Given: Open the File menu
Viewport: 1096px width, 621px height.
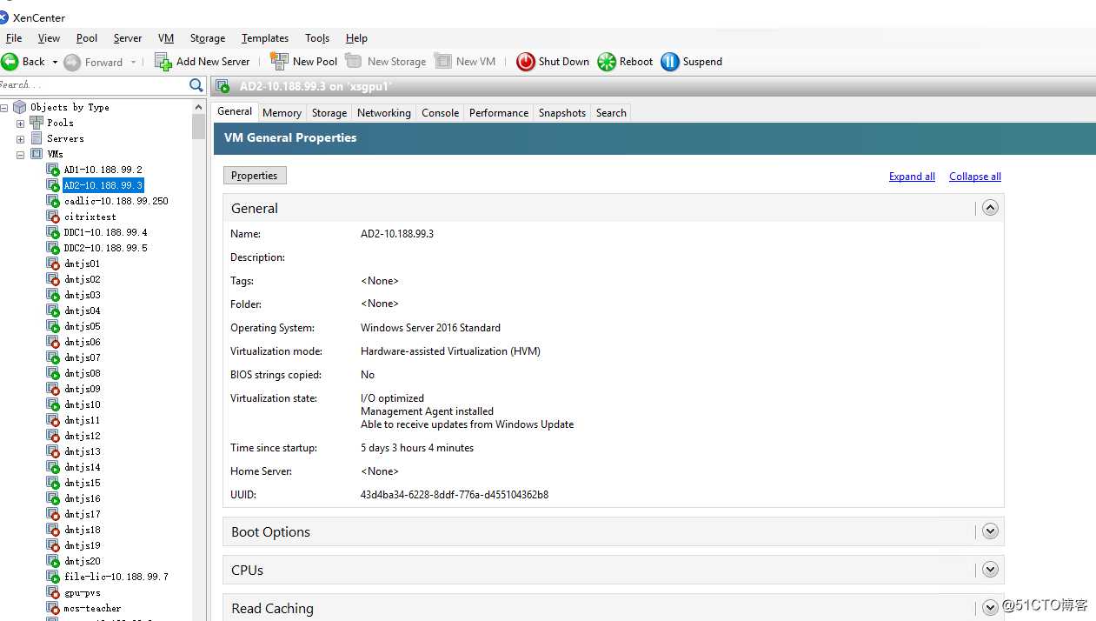Looking at the screenshot, I should (14, 38).
